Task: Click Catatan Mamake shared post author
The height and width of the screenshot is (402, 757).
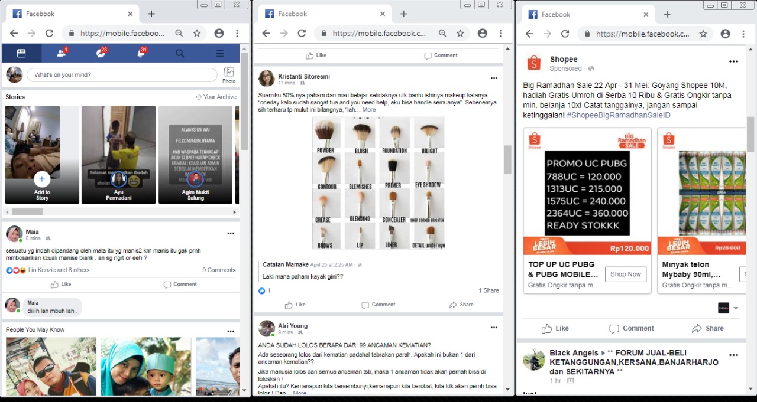Action: 285,264
